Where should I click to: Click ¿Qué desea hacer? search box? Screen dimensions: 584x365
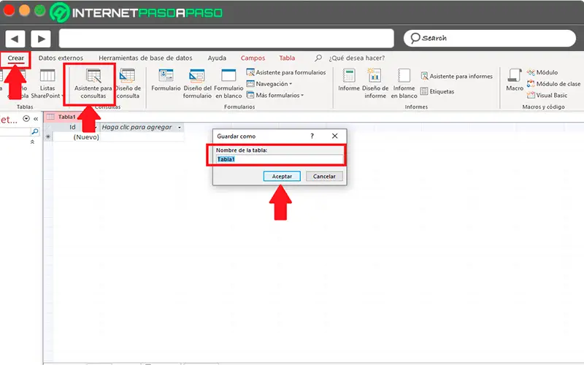point(356,58)
